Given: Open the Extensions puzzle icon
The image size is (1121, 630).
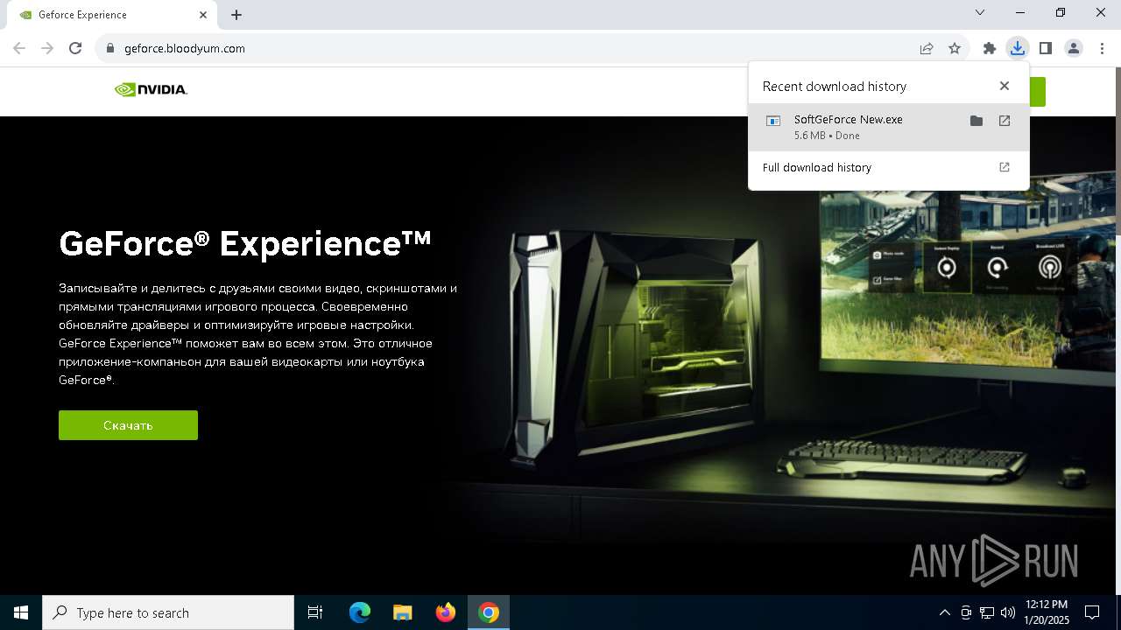Looking at the screenshot, I should (990, 48).
